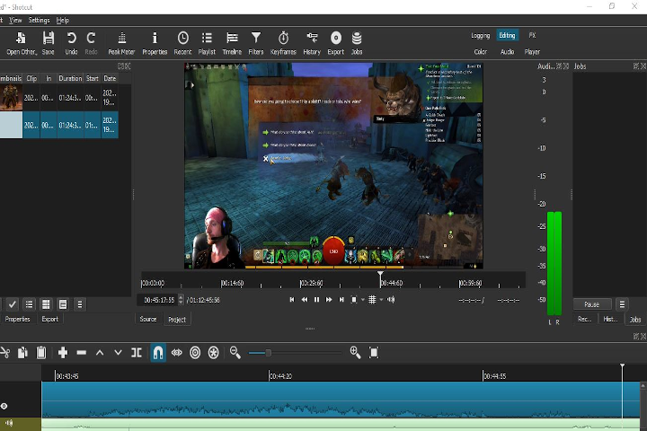
Task: Switch to the Color layout
Action: point(480,52)
